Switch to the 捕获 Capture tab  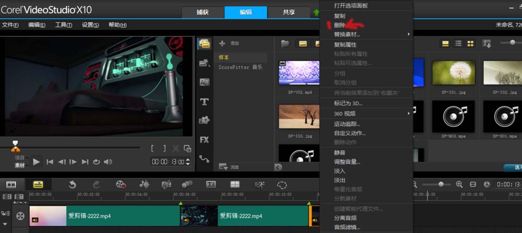pos(203,12)
